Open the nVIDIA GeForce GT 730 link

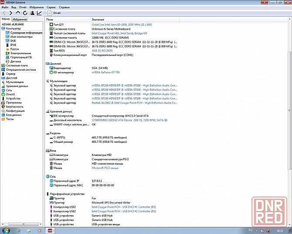pyautogui.click(x=105, y=72)
